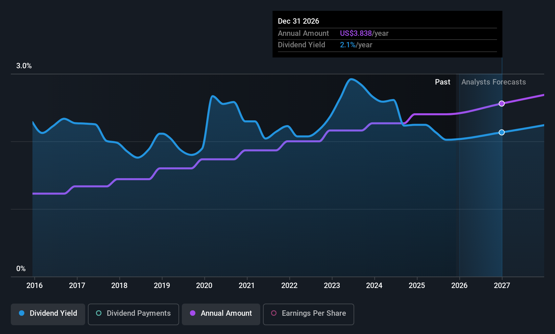The height and width of the screenshot is (334, 555).
Task: Click the teal Dividend Payments legend circle
Action: (99, 313)
